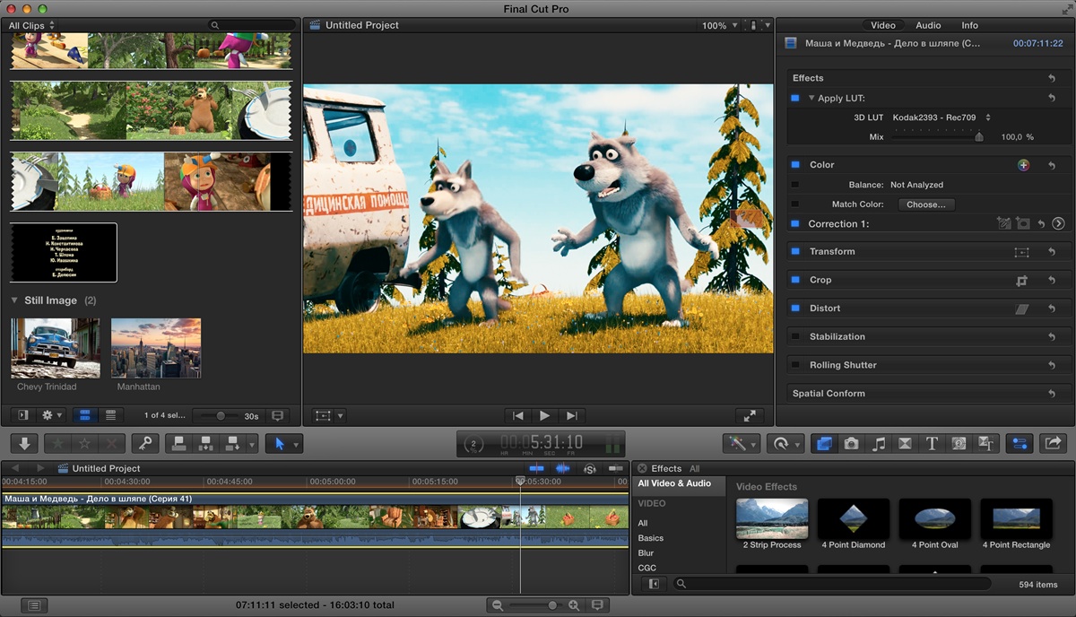Open the Transitions browser icon
The width and height of the screenshot is (1076, 617).
[905, 443]
